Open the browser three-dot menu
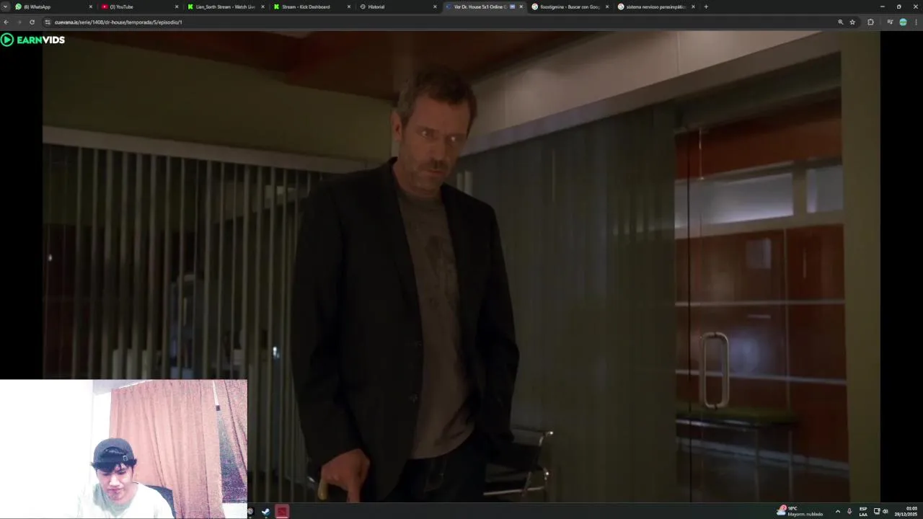The width and height of the screenshot is (923, 519). [916, 22]
